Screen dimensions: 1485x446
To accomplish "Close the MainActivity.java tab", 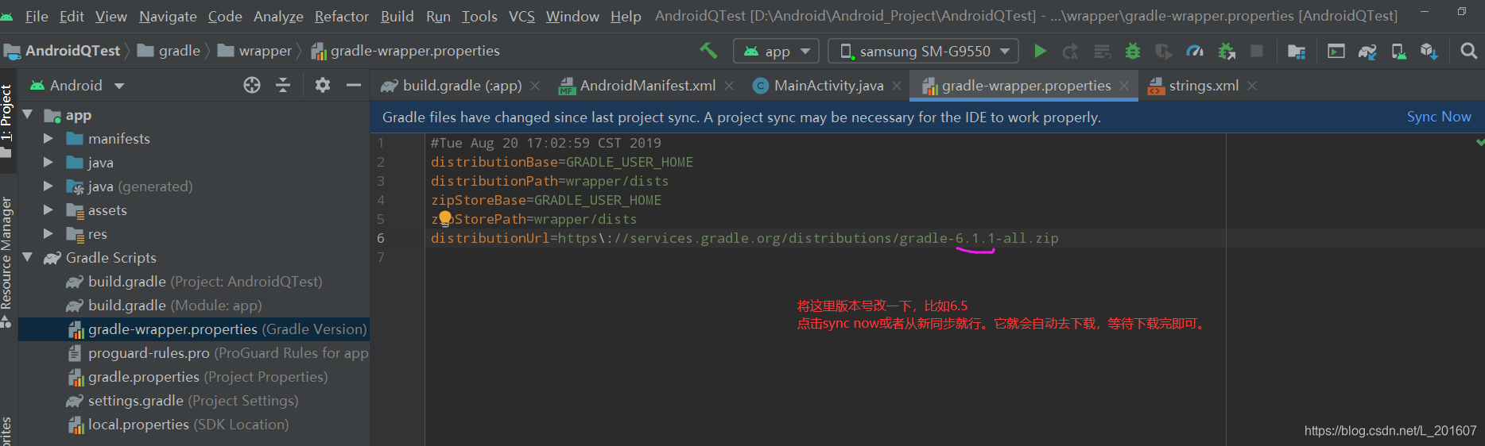I will (x=897, y=86).
